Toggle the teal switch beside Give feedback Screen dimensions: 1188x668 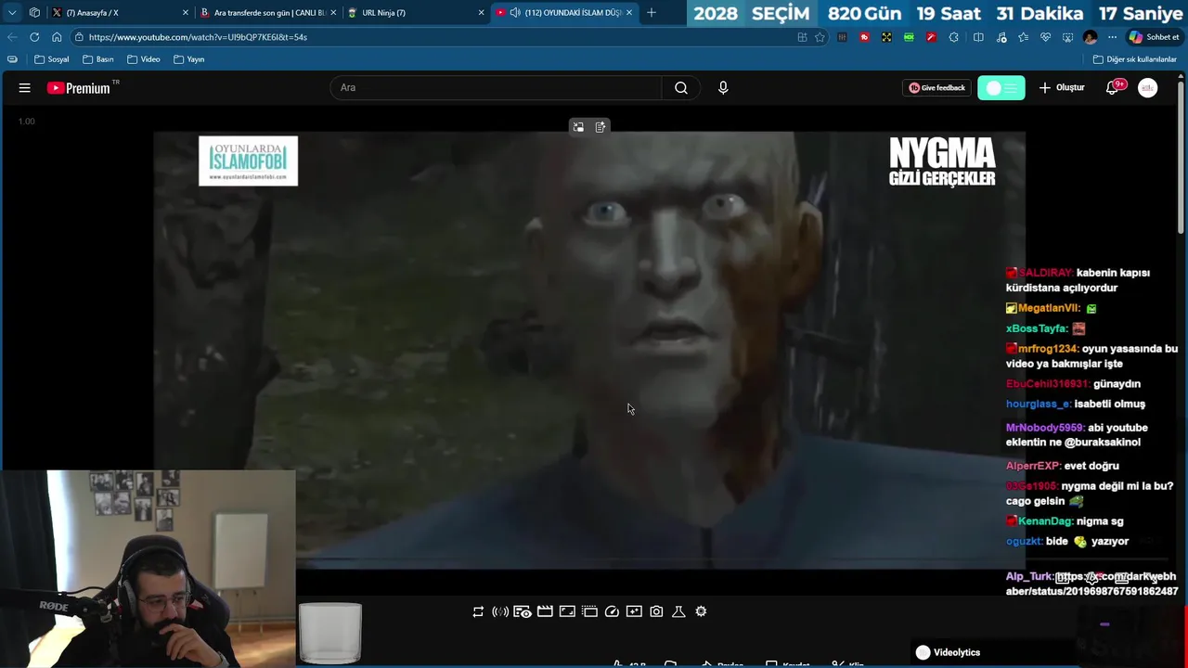tap(1001, 88)
